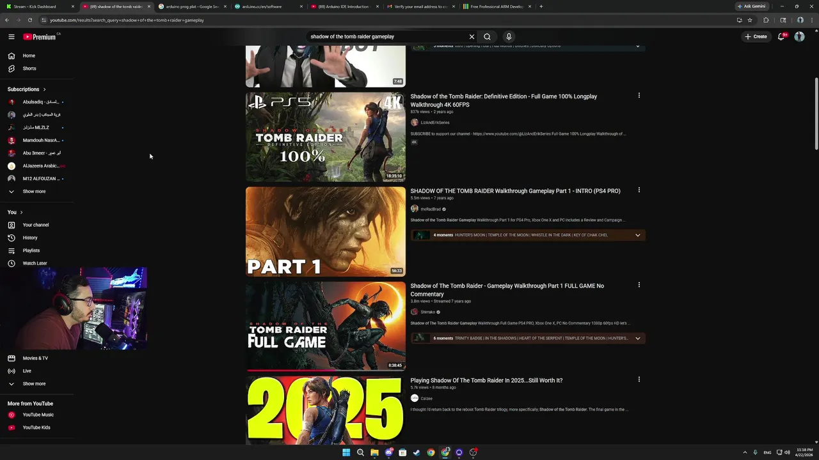Expand the top video's moments chevron
Screen dimensions: 819x460
click(637, 46)
